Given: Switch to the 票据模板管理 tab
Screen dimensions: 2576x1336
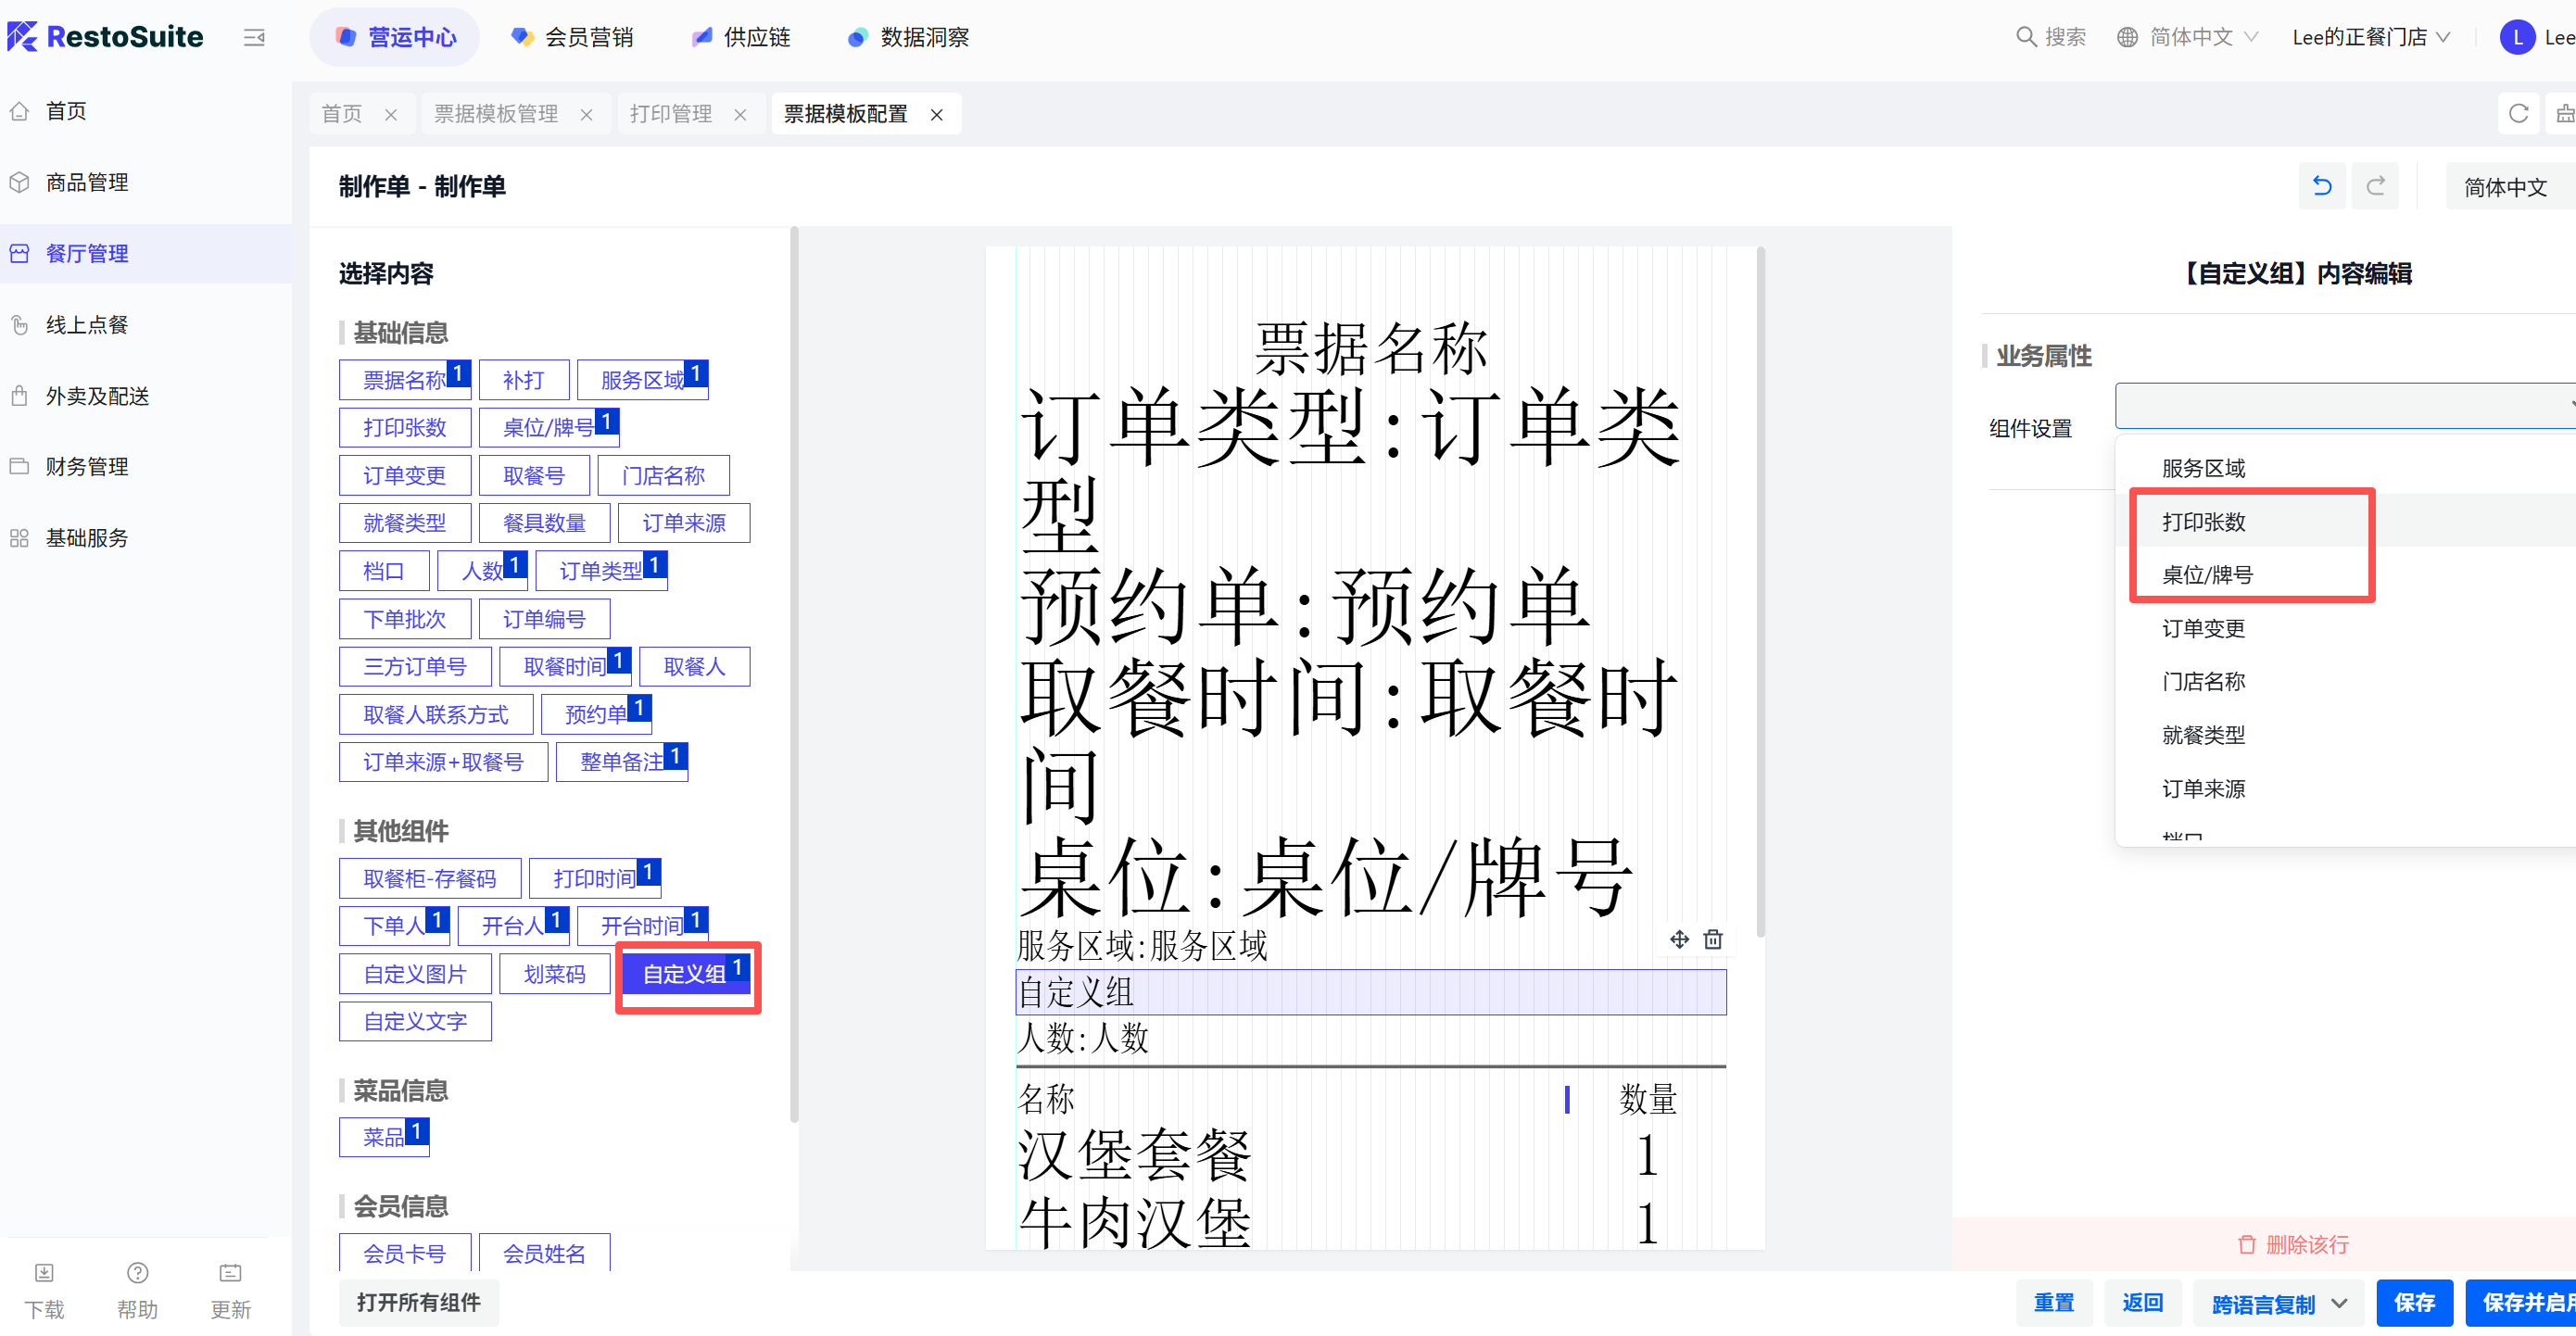Looking at the screenshot, I should [x=496, y=114].
